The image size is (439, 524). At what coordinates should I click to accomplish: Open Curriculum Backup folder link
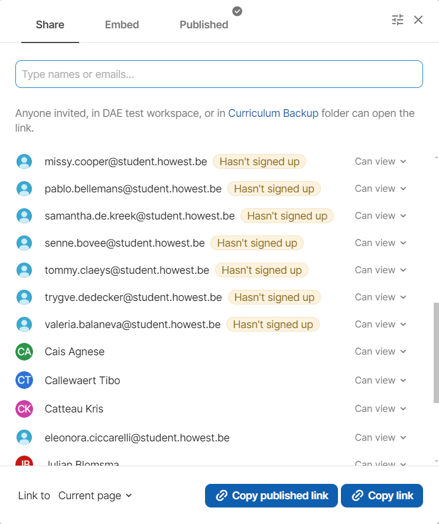point(273,113)
